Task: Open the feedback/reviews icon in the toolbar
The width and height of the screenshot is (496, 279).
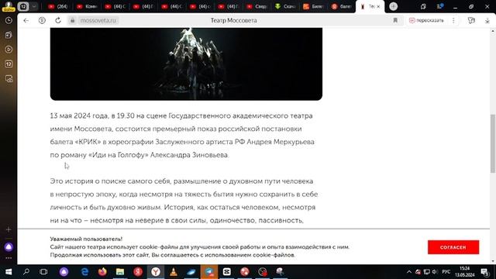Action: 471,21
